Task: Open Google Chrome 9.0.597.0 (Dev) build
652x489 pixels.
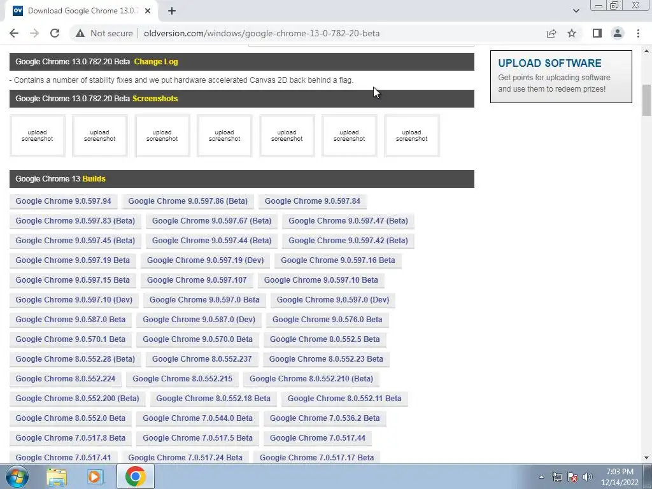Action: (333, 300)
